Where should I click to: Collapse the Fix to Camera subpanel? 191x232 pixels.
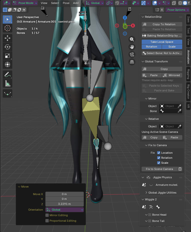146,145
